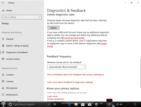Click the back arrow in Settings
Viewport: 141px width, 107px height.
[3, 3]
